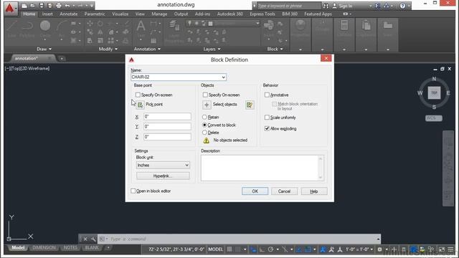Click the MODEL button in status bar
This screenshot has height=258, width=459.
click(215, 249)
